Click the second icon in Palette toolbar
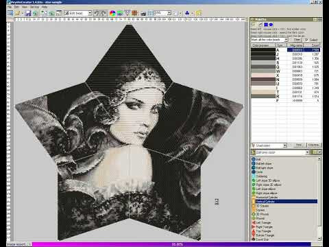 260,25
